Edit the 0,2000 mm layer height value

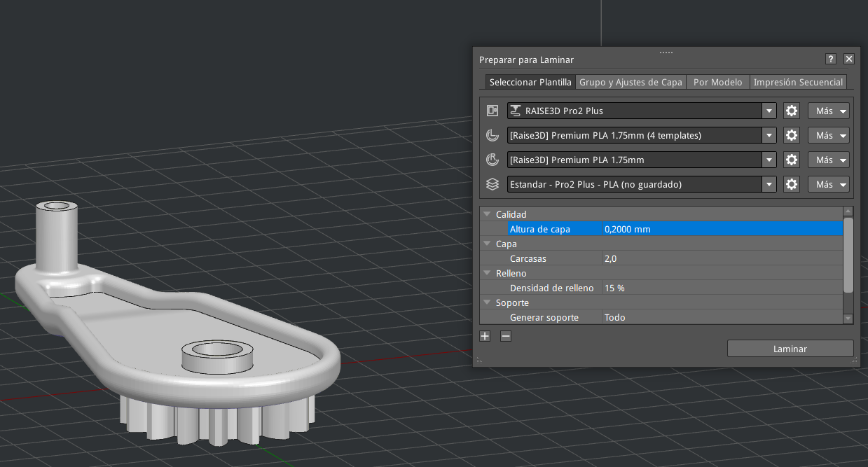(722, 229)
